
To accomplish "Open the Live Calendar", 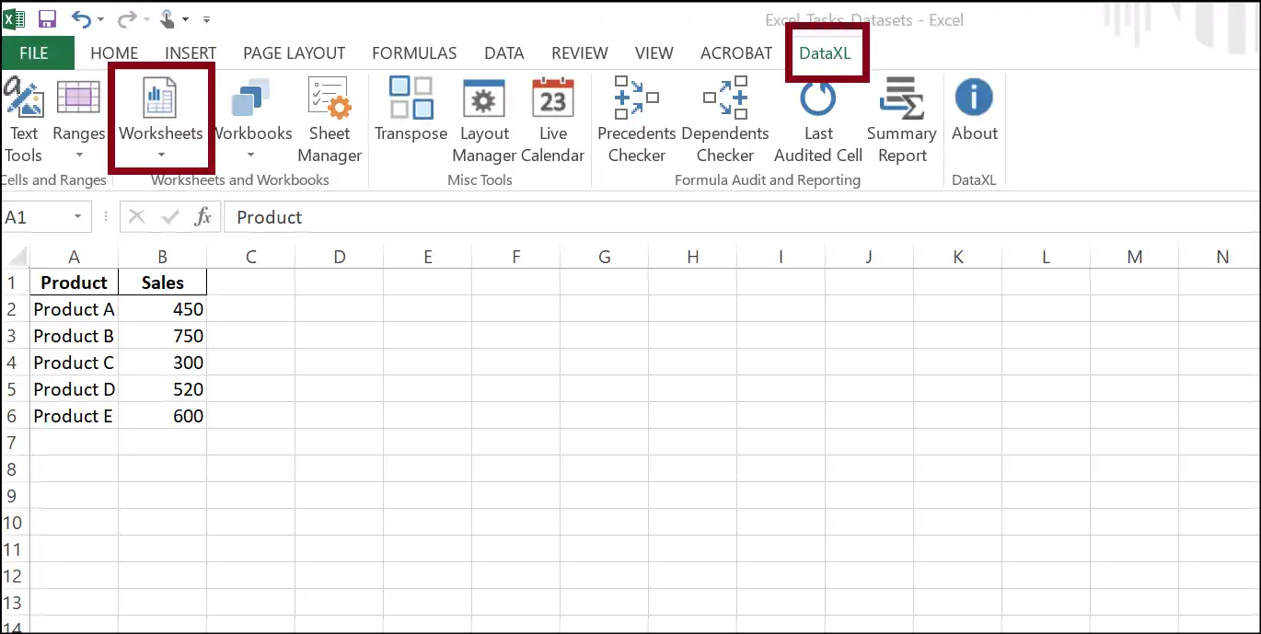I will [x=553, y=121].
